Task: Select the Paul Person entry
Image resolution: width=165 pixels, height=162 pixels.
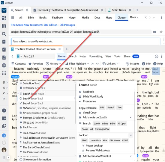Action: pos(30,127)
